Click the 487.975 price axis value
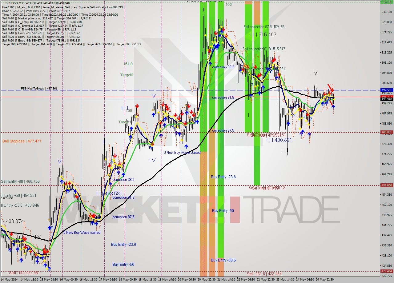Image resolution: width=394 pixels, height=283 pixels. point(387,114)
